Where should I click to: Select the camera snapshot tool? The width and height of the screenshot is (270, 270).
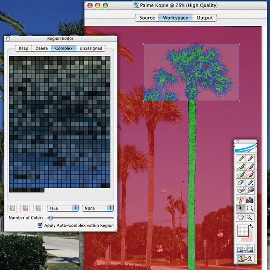point(250,199)
